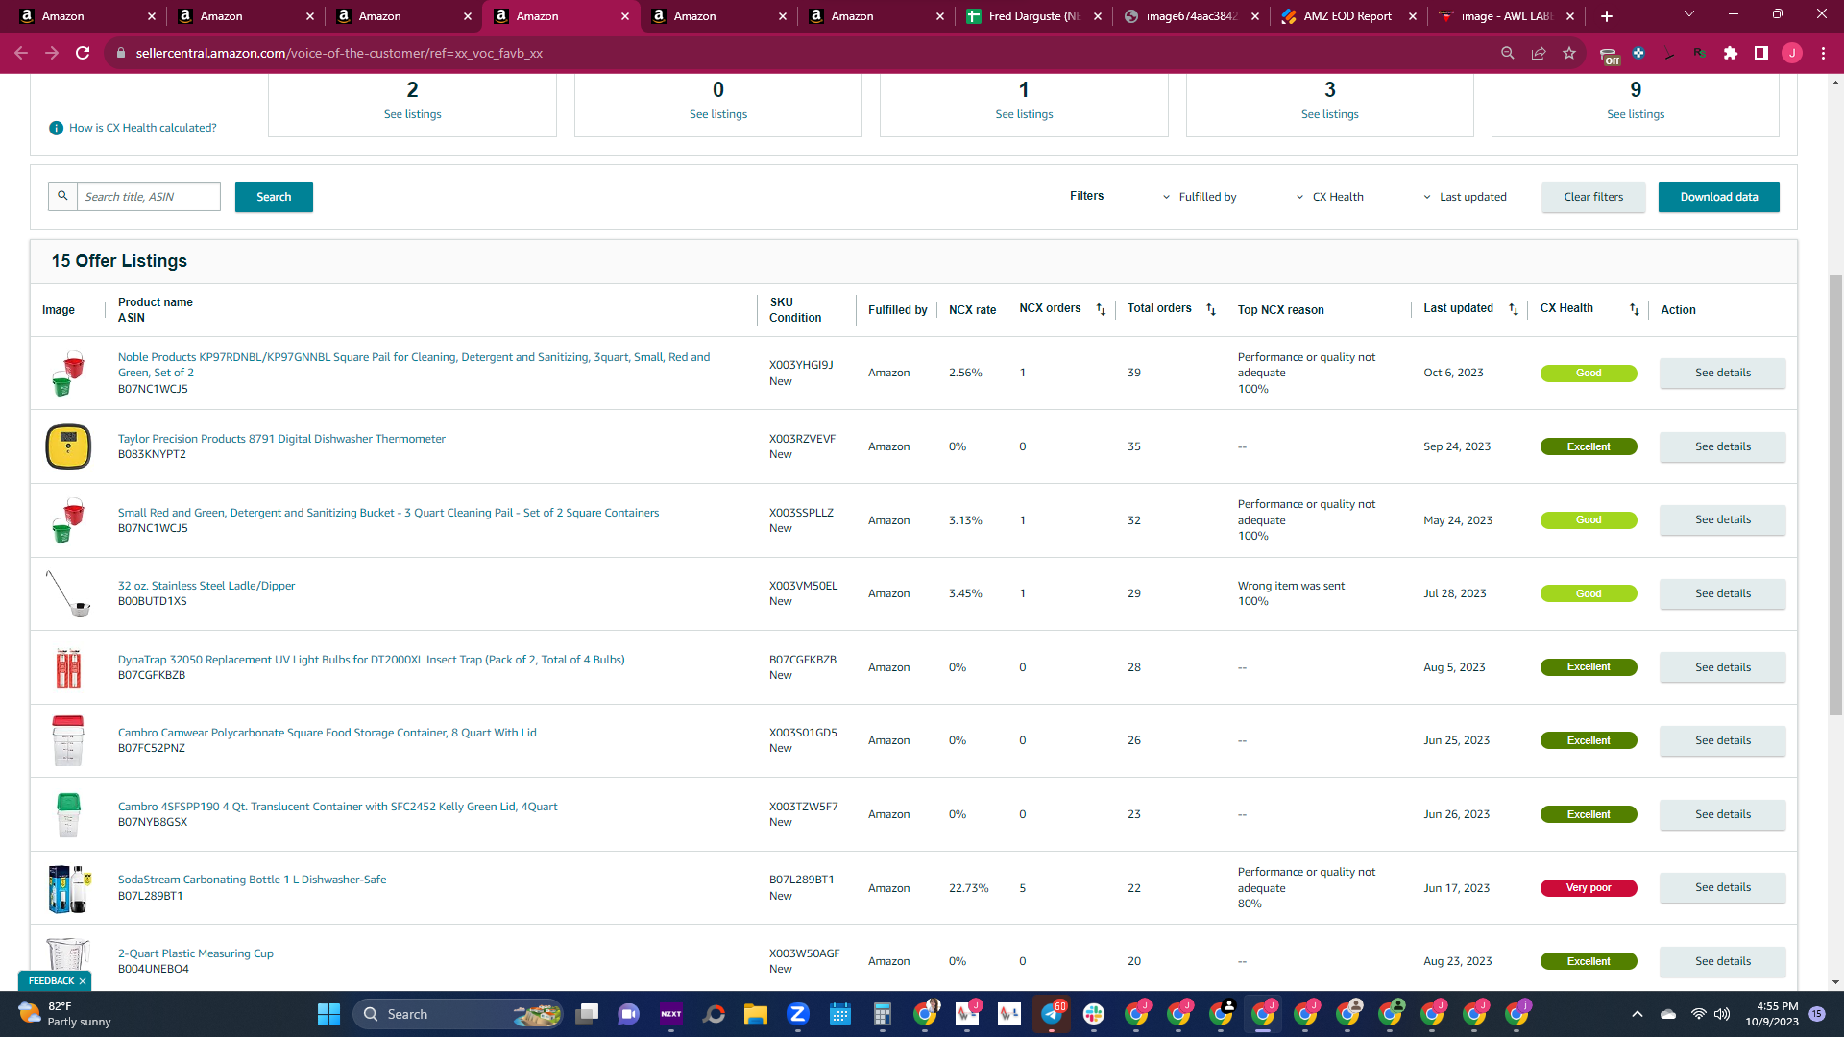
Task: Open a new browser tab
Action: click(x=1607, y=16)
